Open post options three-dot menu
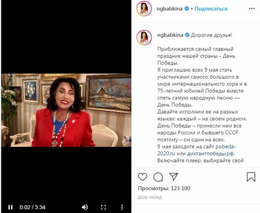Screen dimensions: 260x213 coord(252,9)
